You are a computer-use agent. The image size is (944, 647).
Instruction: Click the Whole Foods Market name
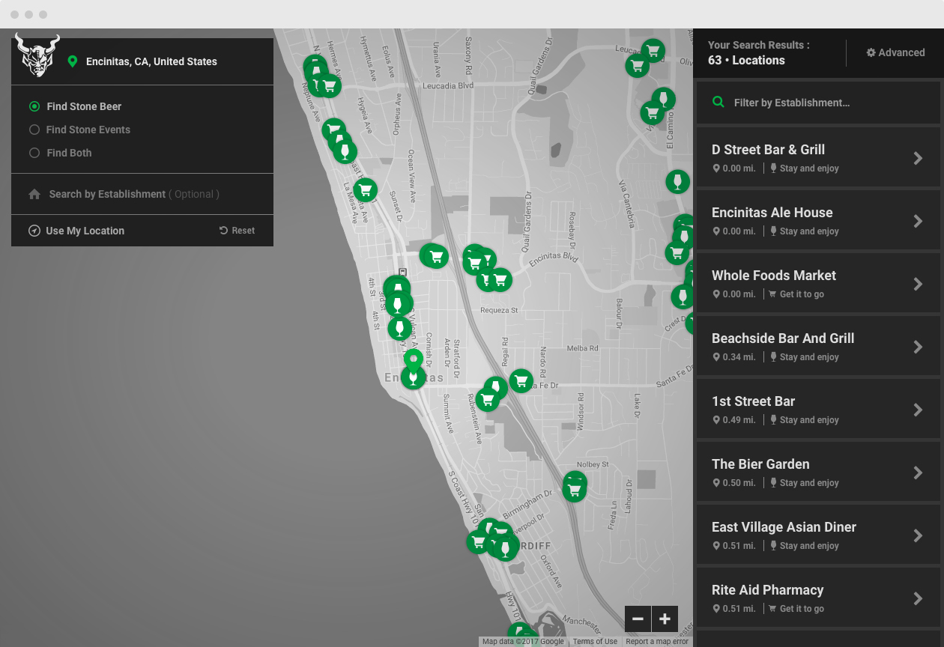(x=774, y=276)
